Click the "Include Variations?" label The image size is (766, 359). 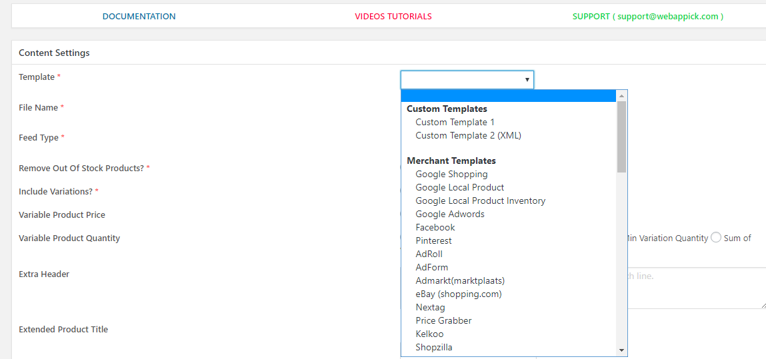pyautogui.click(x=56, y=191)
